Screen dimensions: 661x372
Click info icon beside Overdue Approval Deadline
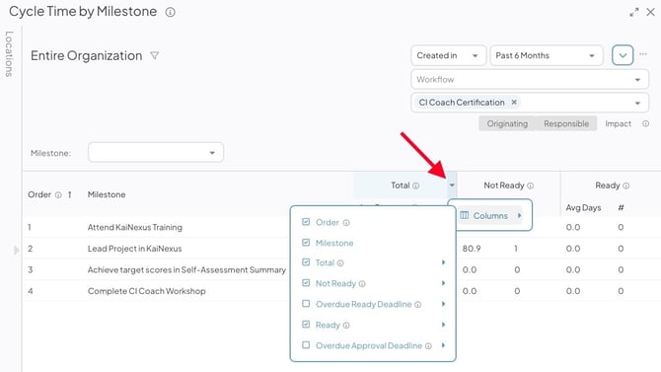(428, 345)
